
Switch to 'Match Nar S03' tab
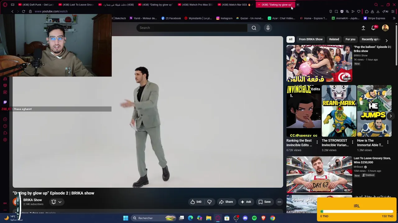pyautogui.click(x=235, y=5)
